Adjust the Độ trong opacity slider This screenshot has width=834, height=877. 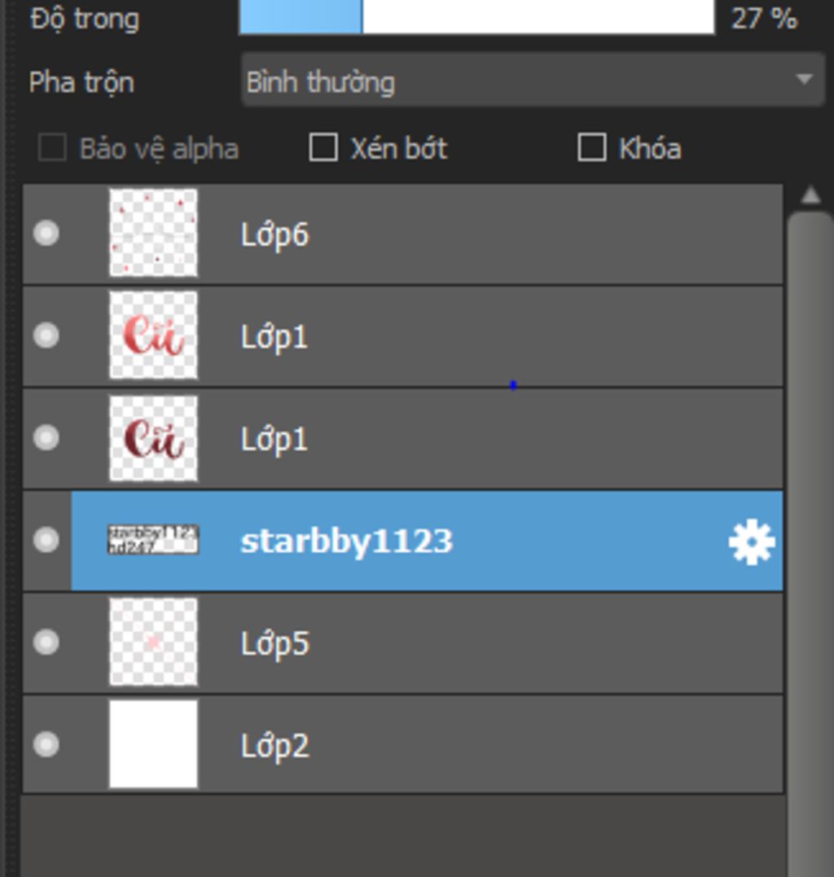coord(476,17)
